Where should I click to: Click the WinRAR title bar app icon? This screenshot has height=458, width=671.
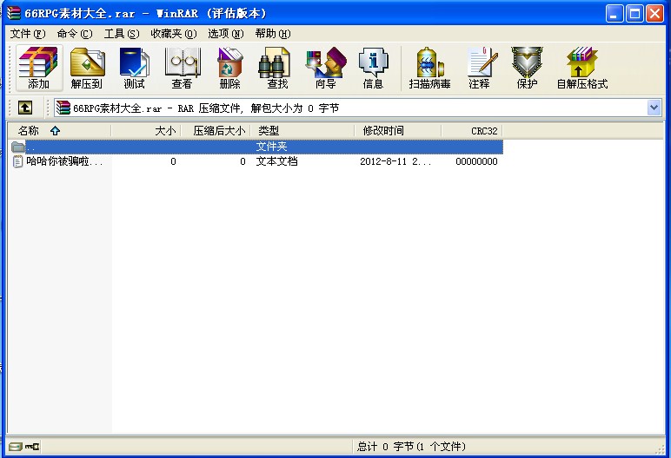click(x=14, y=13)
